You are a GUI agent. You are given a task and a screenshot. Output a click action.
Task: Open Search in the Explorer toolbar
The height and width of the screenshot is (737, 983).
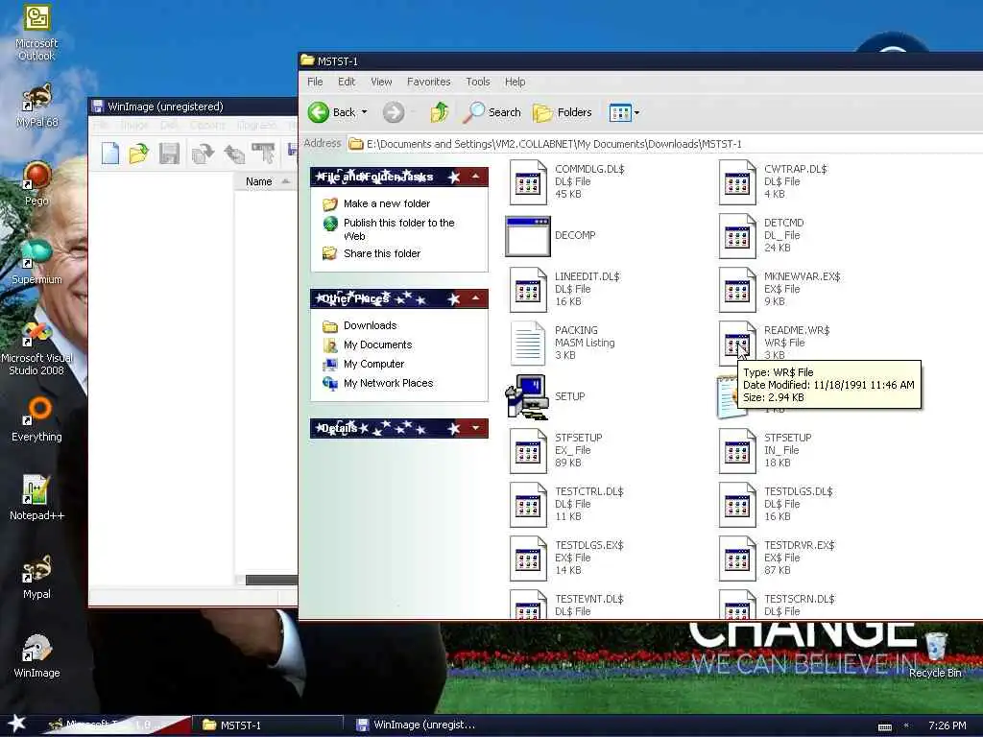pos(492,112)
